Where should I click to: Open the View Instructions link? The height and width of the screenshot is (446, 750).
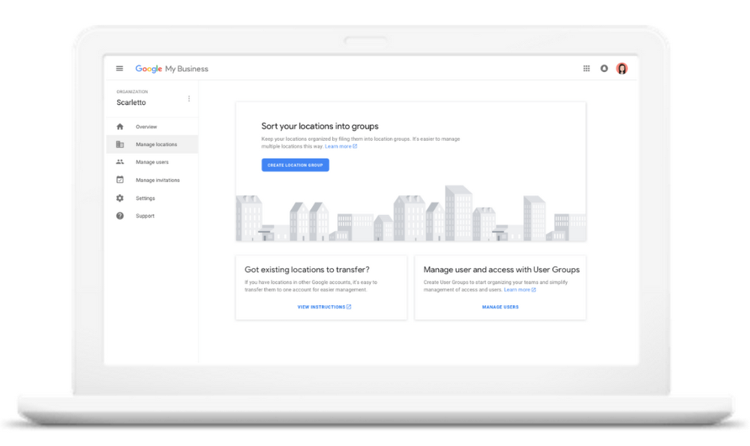click(324, 307)
